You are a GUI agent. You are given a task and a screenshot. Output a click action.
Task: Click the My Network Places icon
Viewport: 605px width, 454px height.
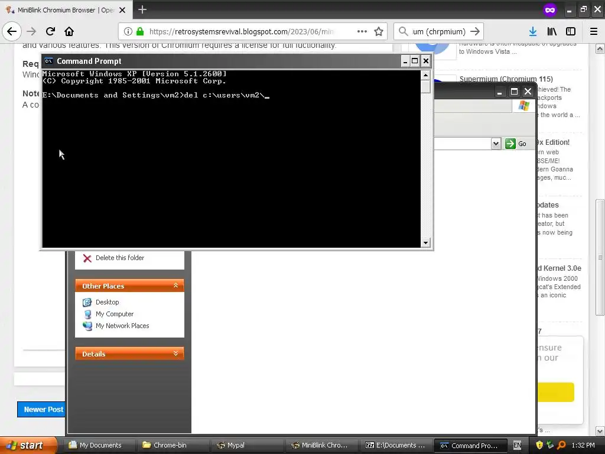click(87, 326)
